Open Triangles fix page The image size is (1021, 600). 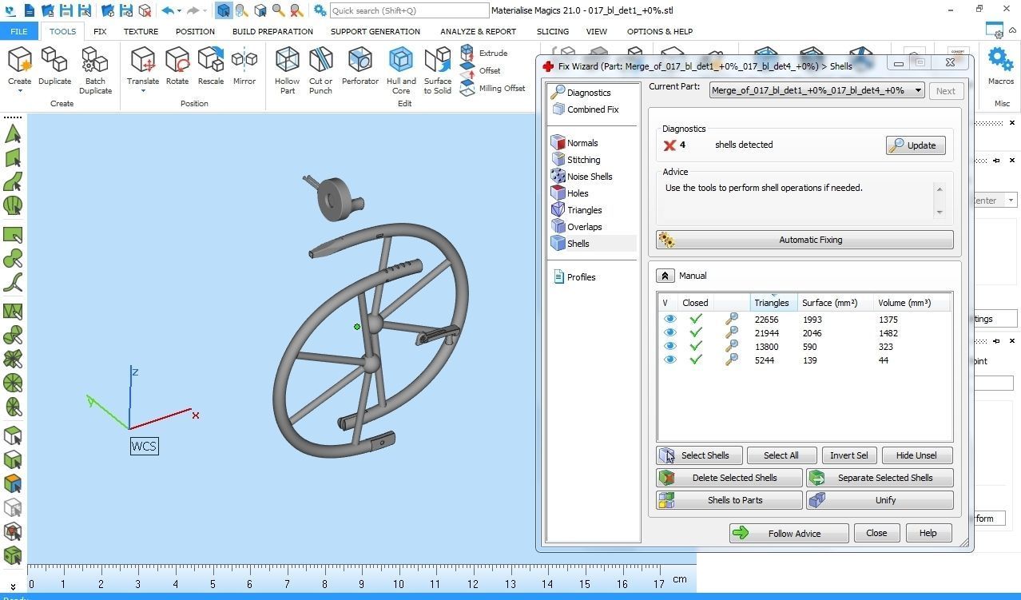(x=577, y=210)
